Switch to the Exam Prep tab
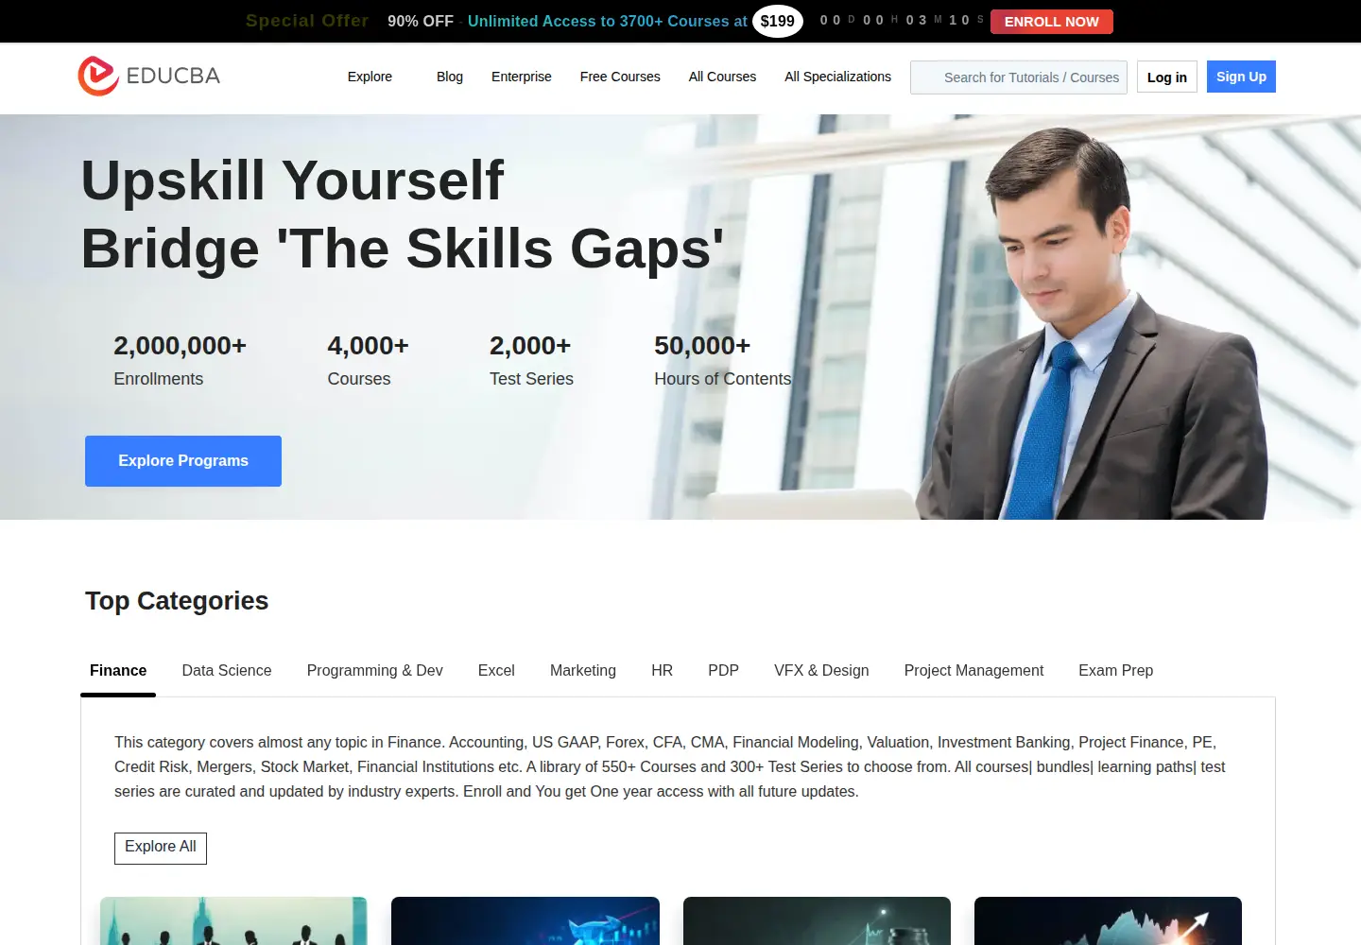 click(x=1115, y=671)
